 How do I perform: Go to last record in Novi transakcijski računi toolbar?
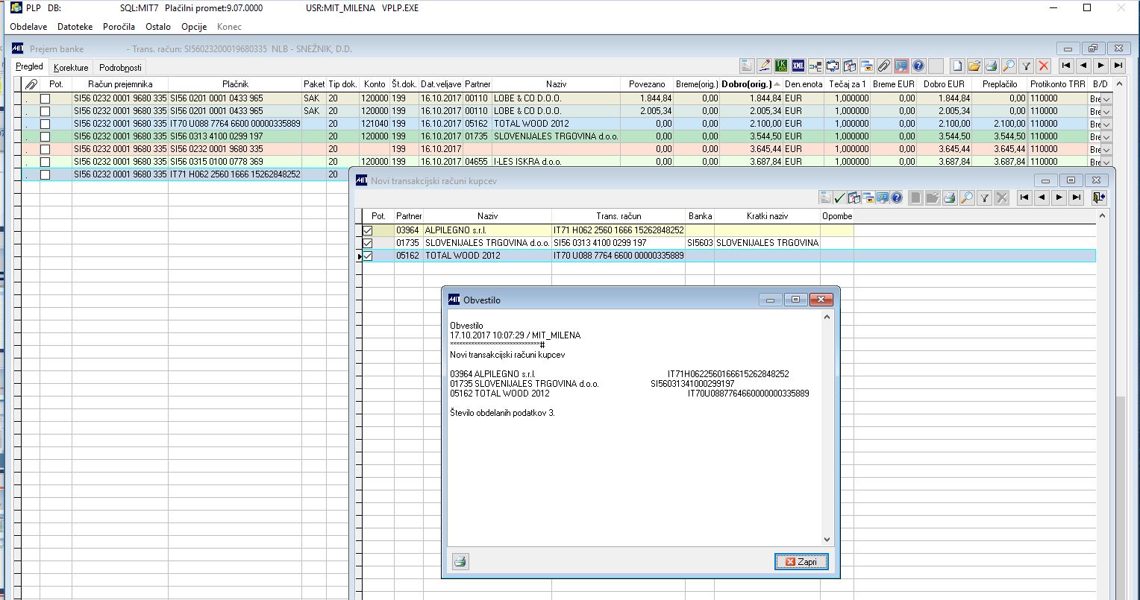coord(1076,198)
